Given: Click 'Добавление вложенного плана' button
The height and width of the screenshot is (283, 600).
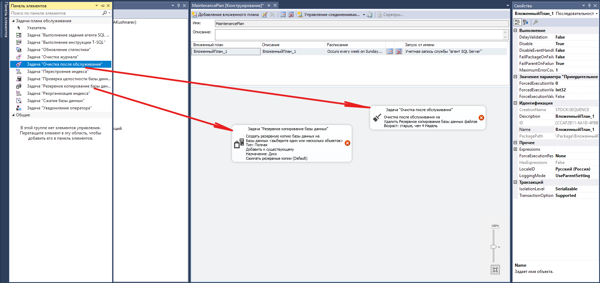Looking at the screenshot, I should pos(225,15).
